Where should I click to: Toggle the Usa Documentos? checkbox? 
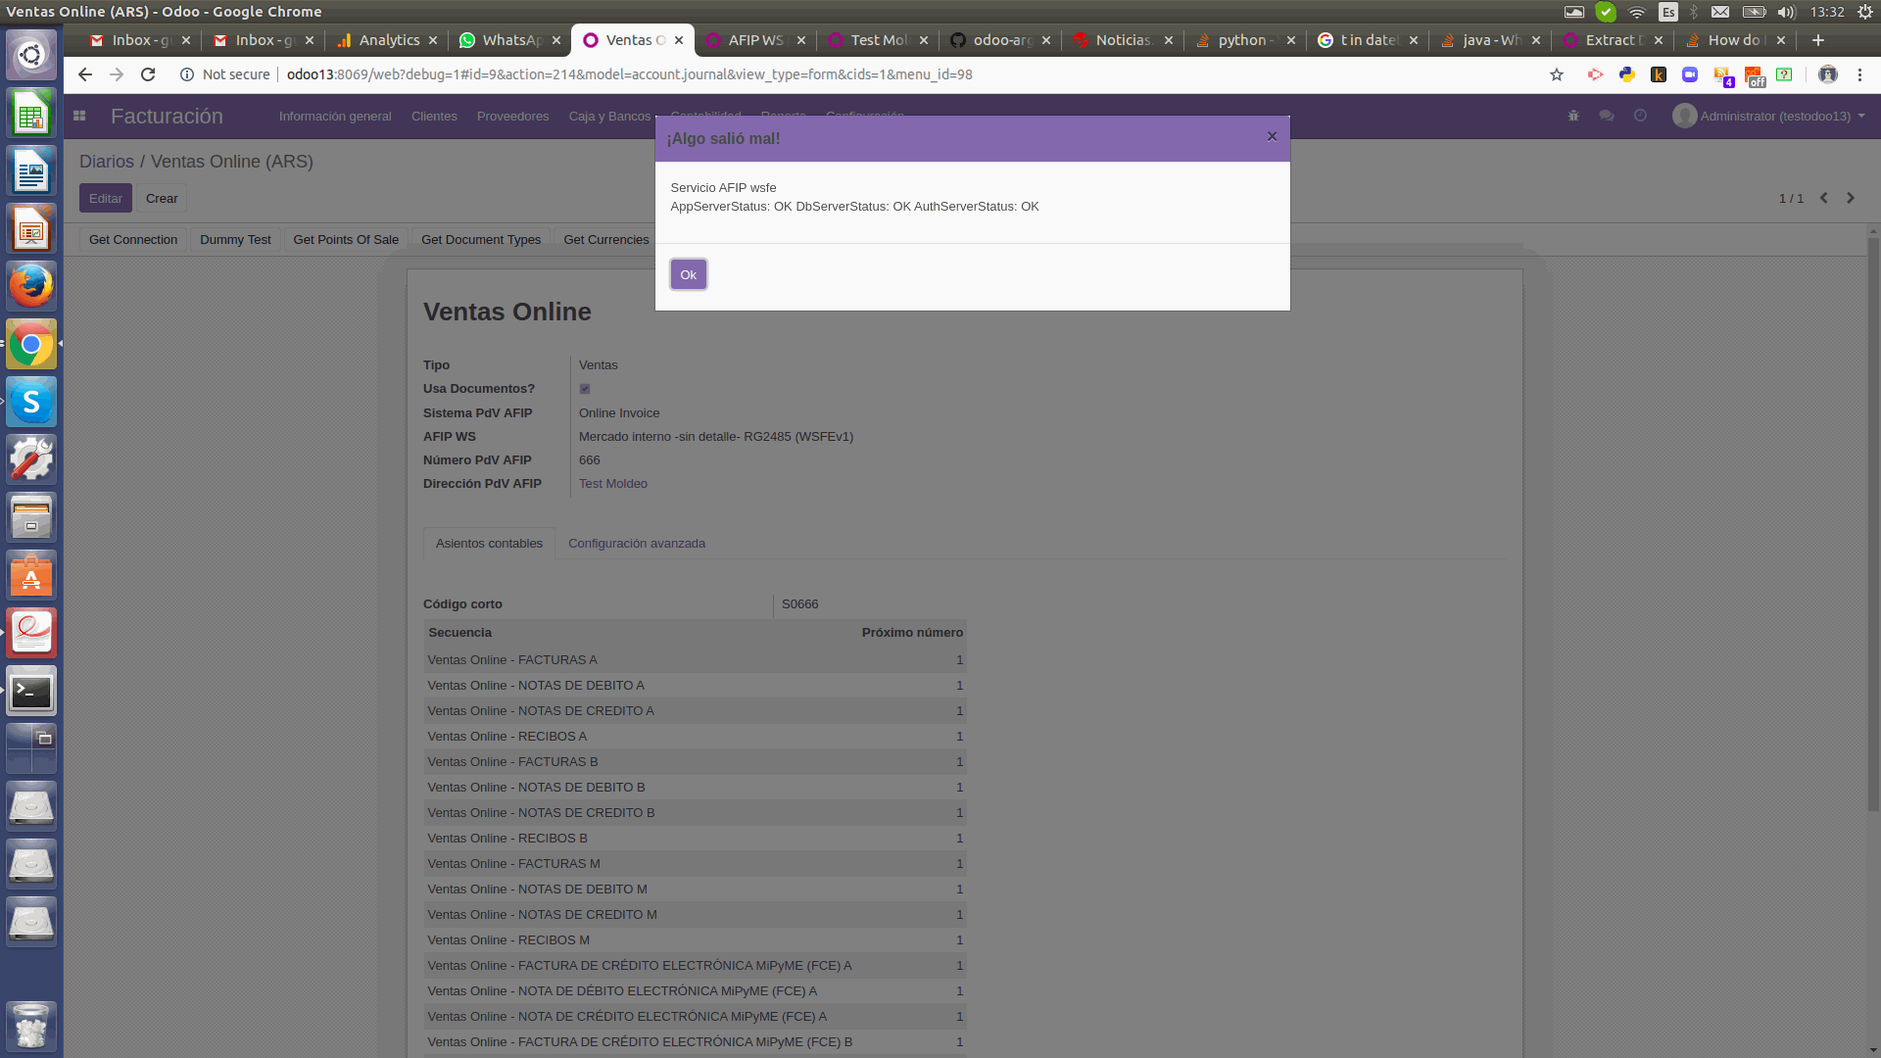point(585,389)
